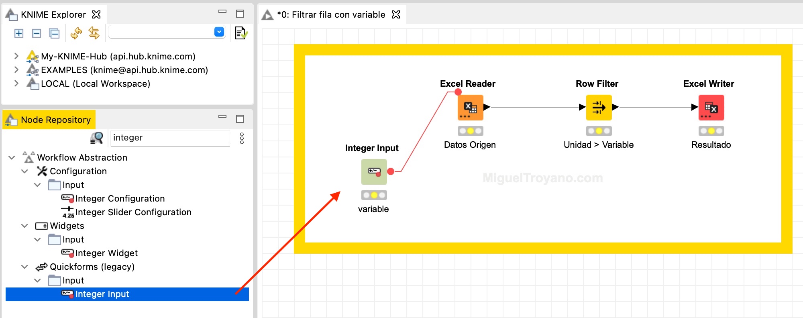Click the Configuration category label
This screenshot has height=318, width=803.
pyautogui.click(x=78, y=171)
